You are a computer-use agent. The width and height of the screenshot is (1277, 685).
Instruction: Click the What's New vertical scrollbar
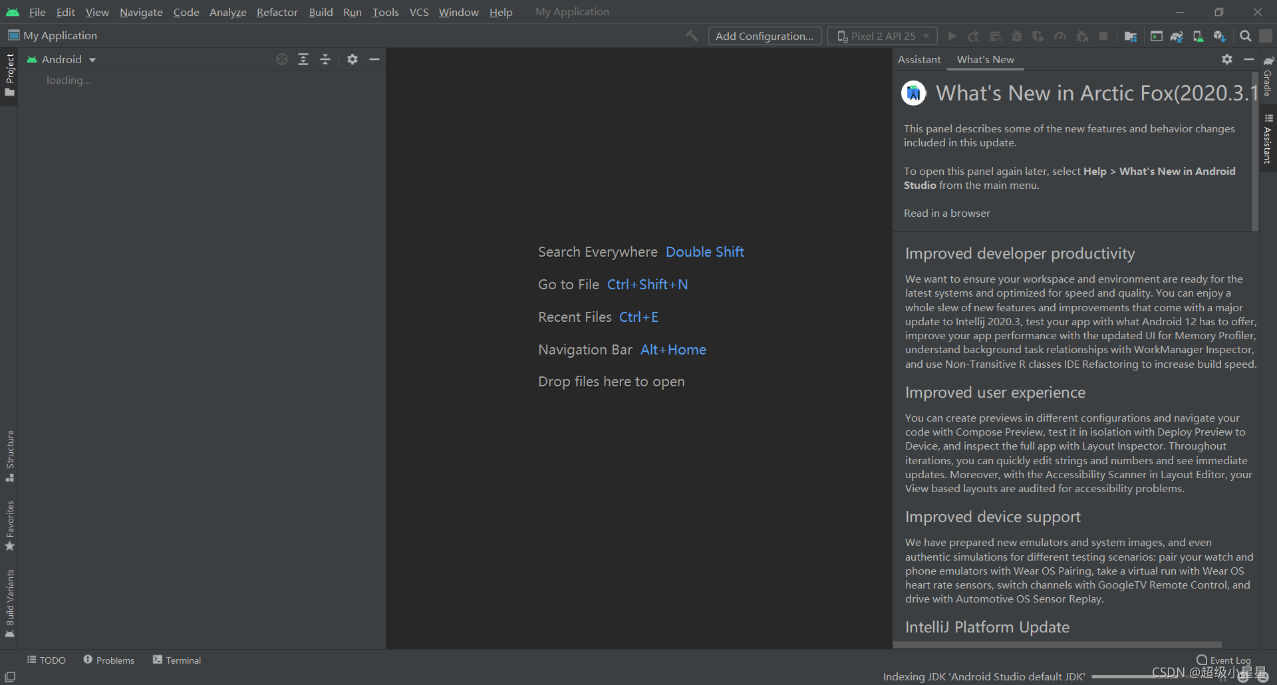coord(1255,151)
